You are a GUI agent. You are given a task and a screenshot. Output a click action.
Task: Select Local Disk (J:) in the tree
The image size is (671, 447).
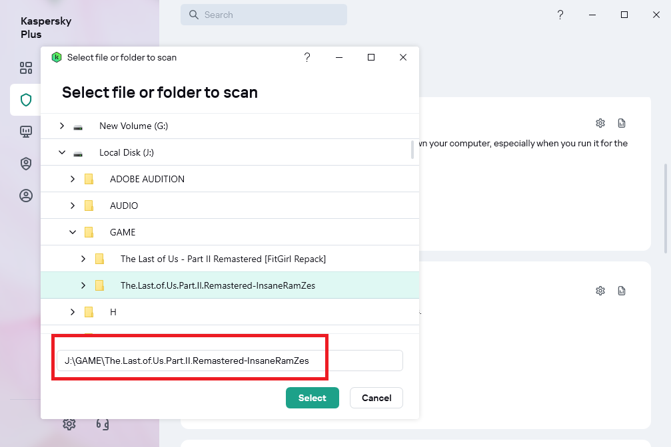[230, 152]
